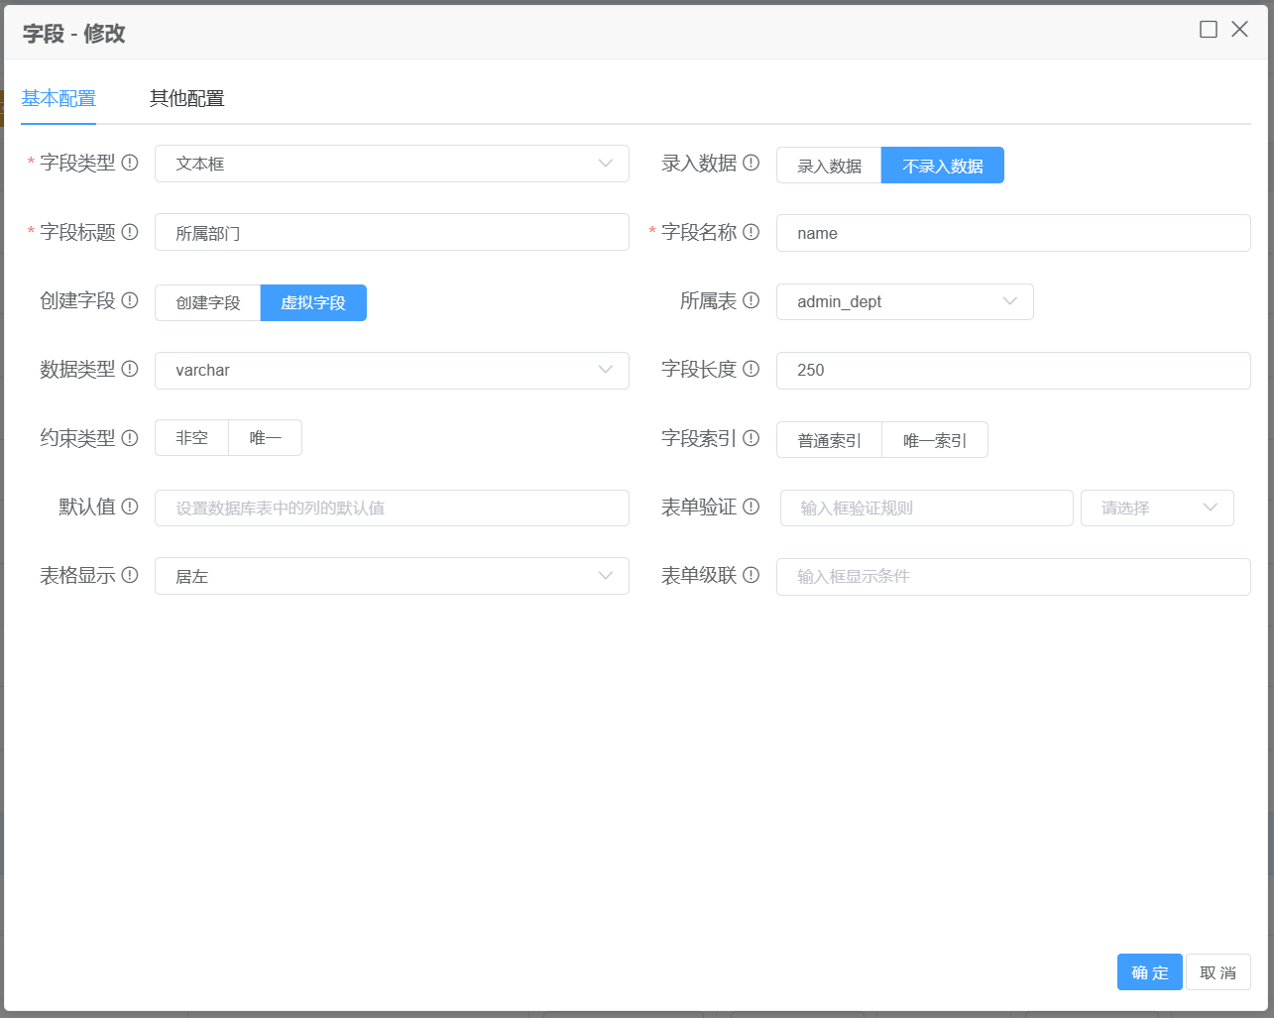Viewport: 1274px width, 1018px height.
Task: Click the help icon next to 录入数据
Action: (x=751, y=163)
